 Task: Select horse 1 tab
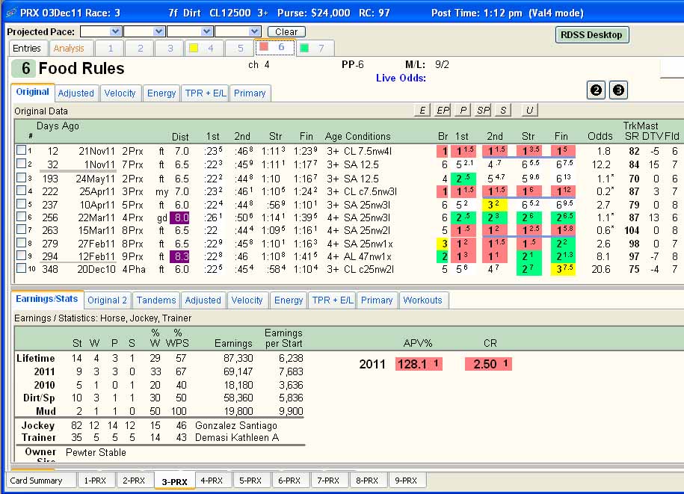(111, 49)
